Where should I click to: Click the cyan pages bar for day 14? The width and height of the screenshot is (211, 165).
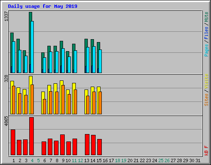pyautogui.click(x=94, y=60)
